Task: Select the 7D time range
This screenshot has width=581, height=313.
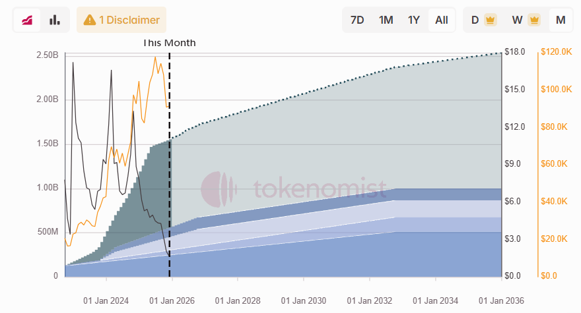Action: tap(357, 20)
